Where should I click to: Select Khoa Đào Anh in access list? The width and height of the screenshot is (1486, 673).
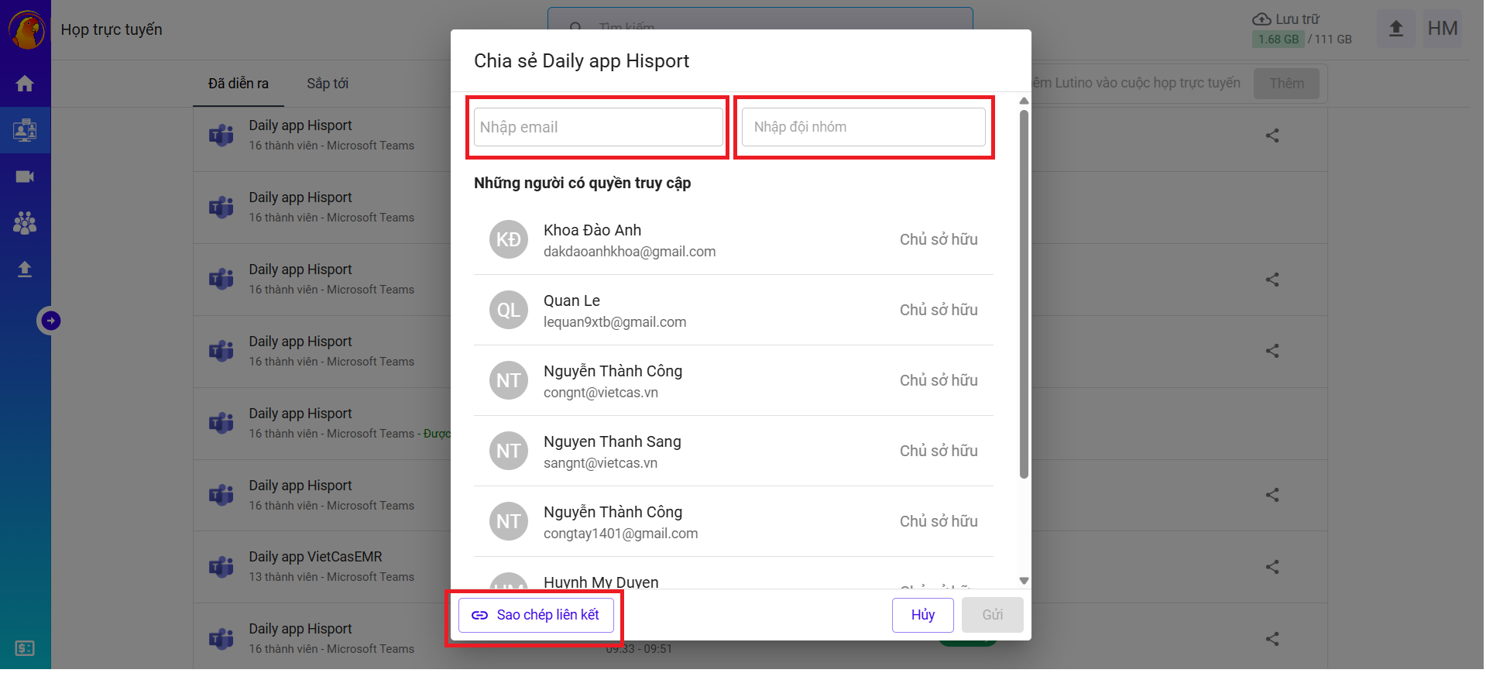(x=733, y=240)
